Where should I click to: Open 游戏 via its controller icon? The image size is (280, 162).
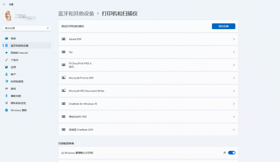pos(6,89)
